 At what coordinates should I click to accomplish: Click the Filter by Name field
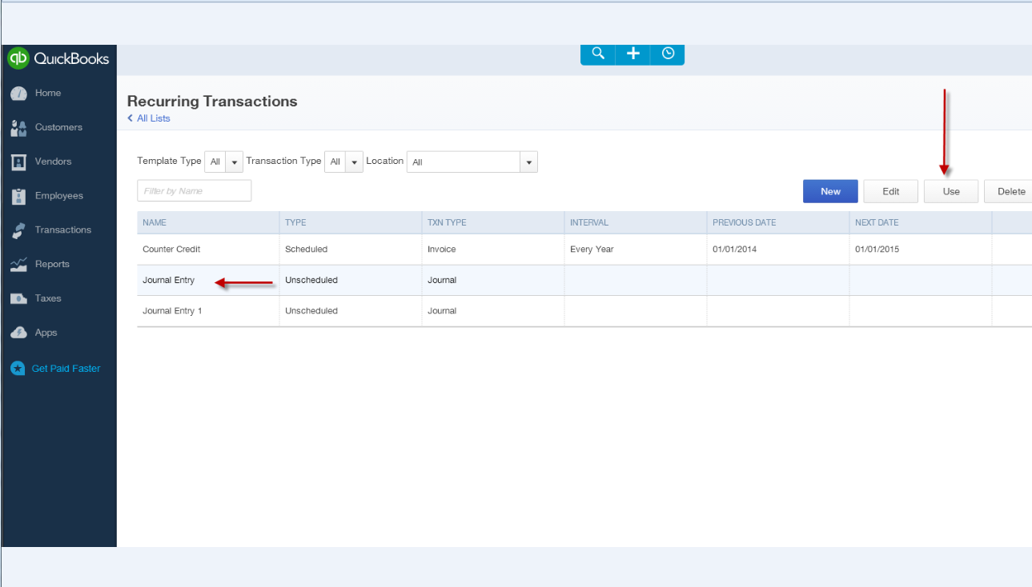click(x=194, y=190)
